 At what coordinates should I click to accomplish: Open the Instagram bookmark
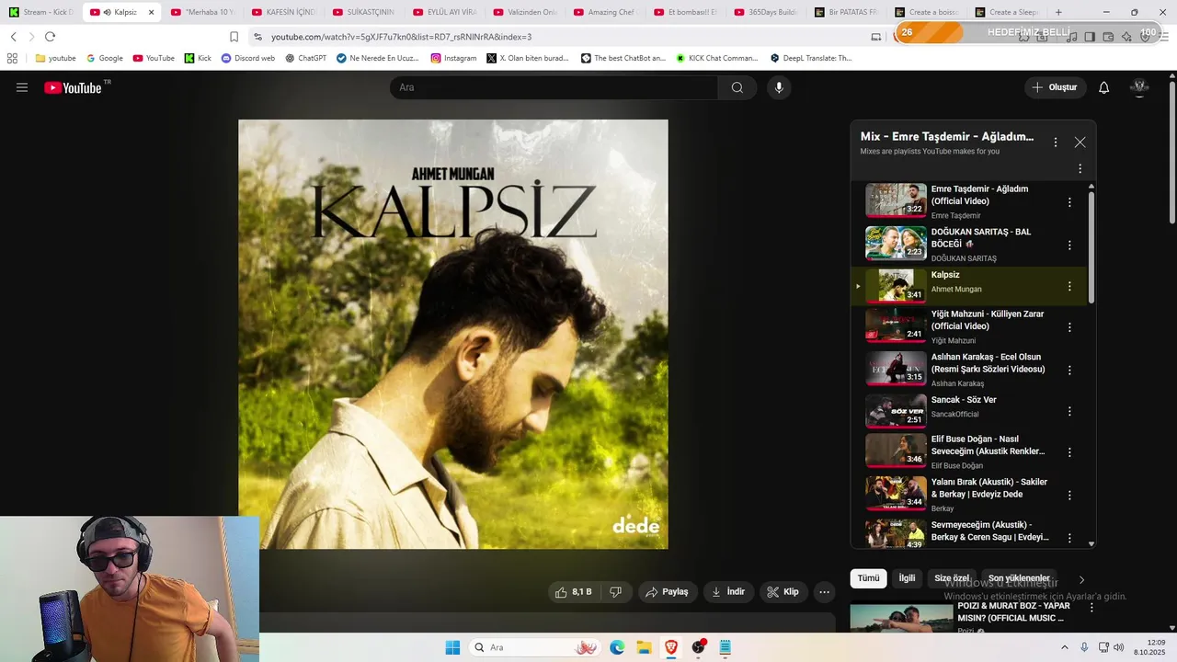click(453, 58)
